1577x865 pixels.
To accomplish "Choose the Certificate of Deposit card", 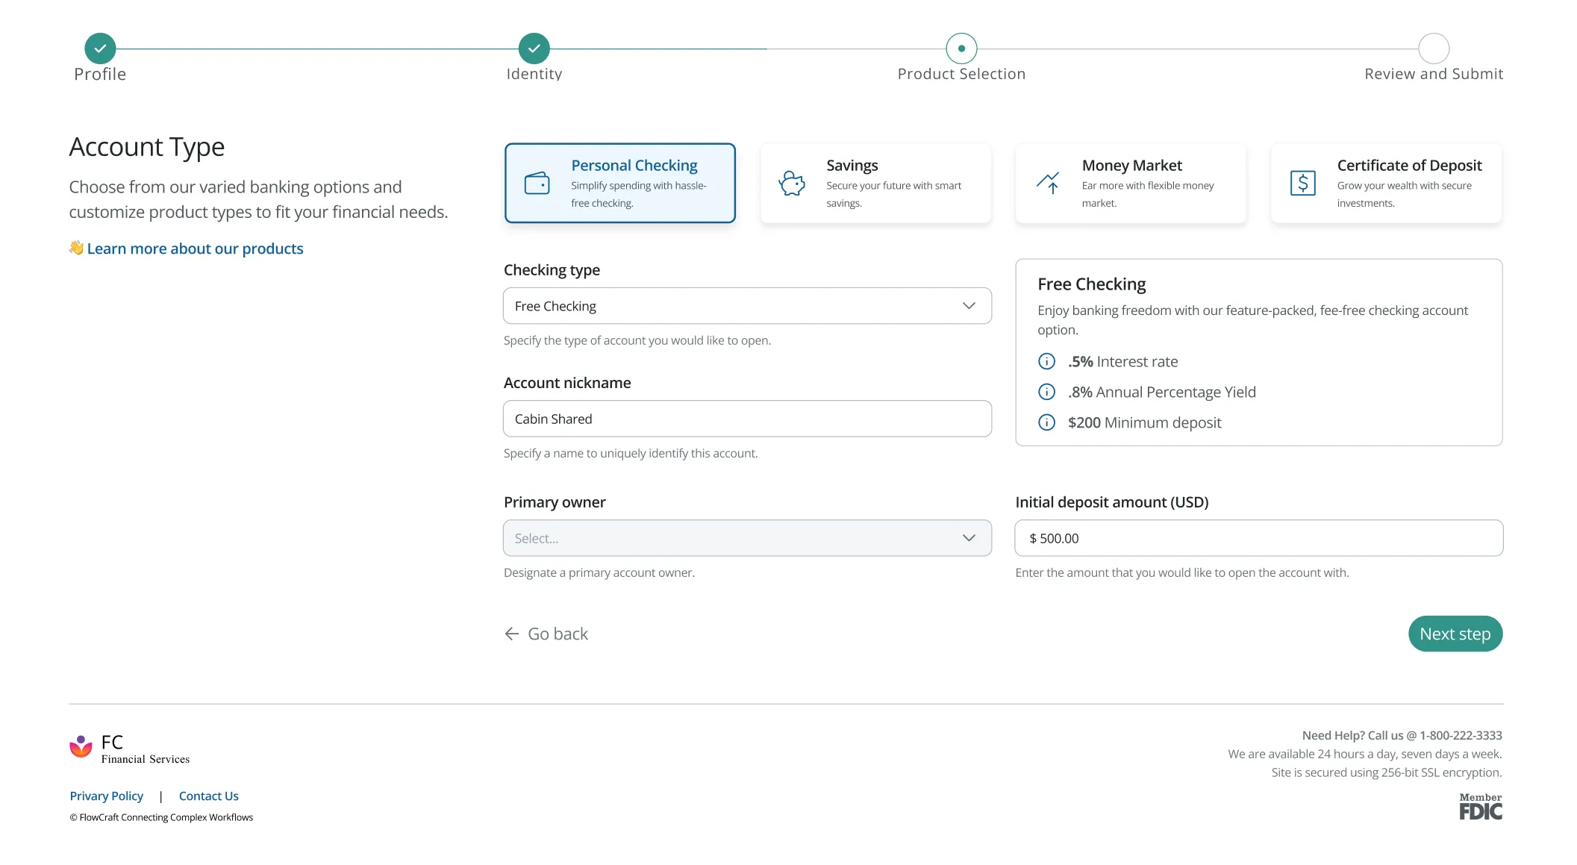I will (x=1386, y=183).
